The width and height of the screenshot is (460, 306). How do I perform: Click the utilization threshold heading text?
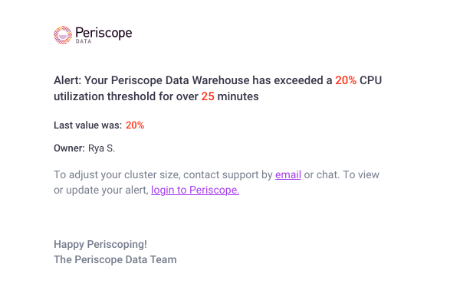pos(105,96)
